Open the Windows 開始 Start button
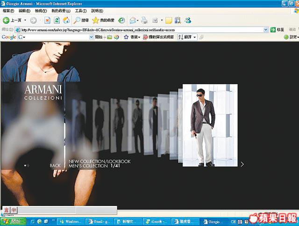The width and height of the screenshot is (299, 226). click(x=13, y=222)
